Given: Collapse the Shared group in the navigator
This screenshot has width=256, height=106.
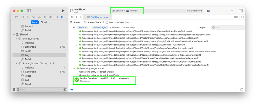Looking at the screenshot, I should pos(14,35).
